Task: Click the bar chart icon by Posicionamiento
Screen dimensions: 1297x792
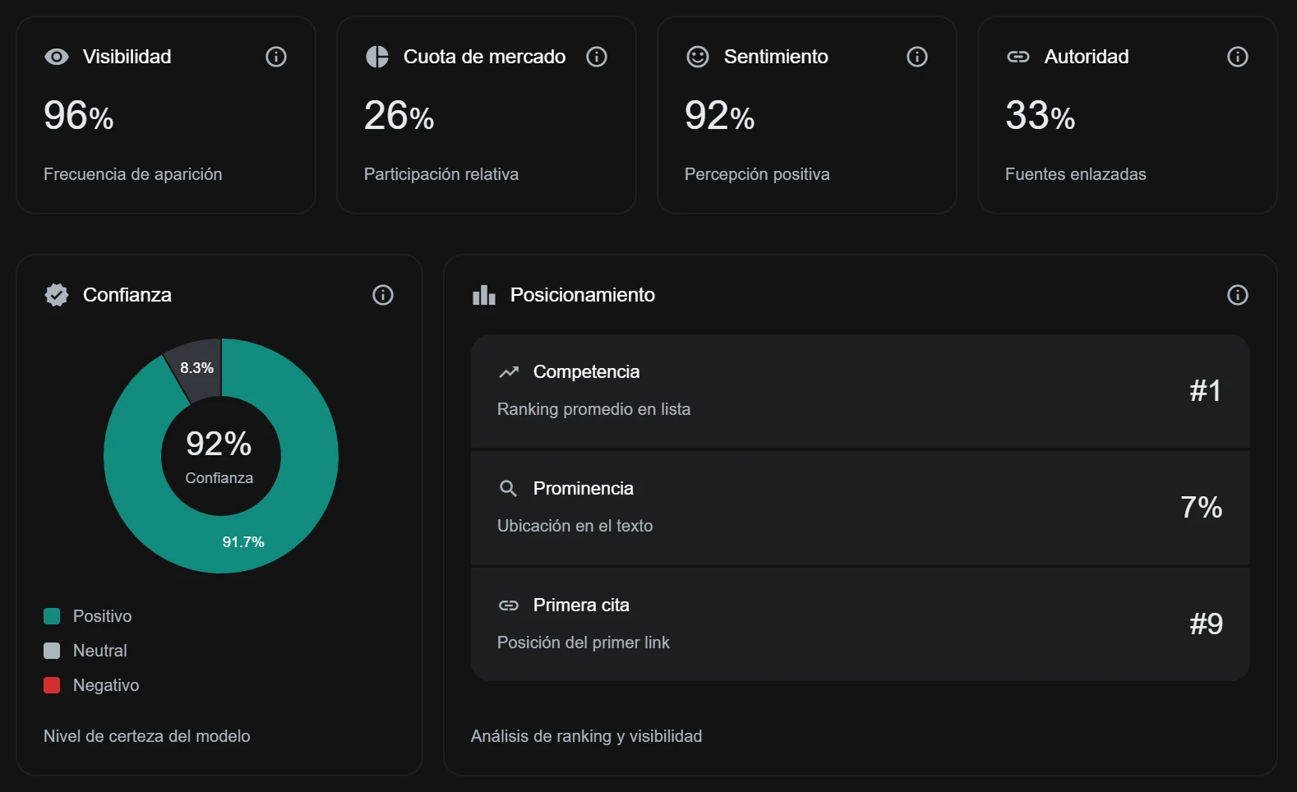Action: pyautogui.click(x=484, y=295)
